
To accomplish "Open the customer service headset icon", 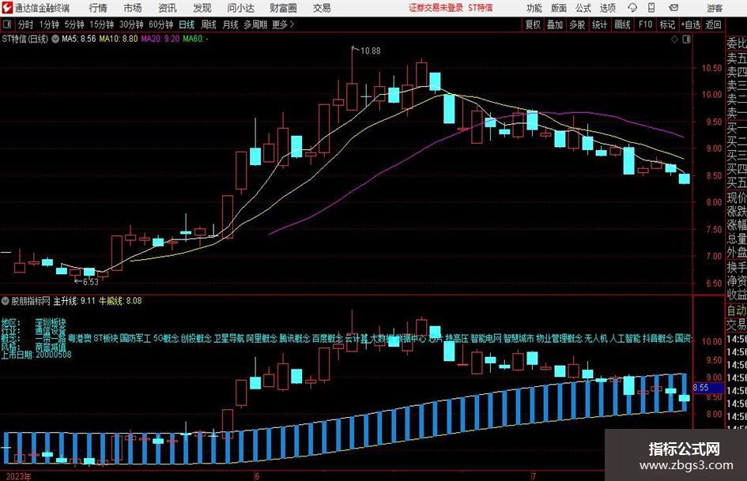I will [632, 8].
